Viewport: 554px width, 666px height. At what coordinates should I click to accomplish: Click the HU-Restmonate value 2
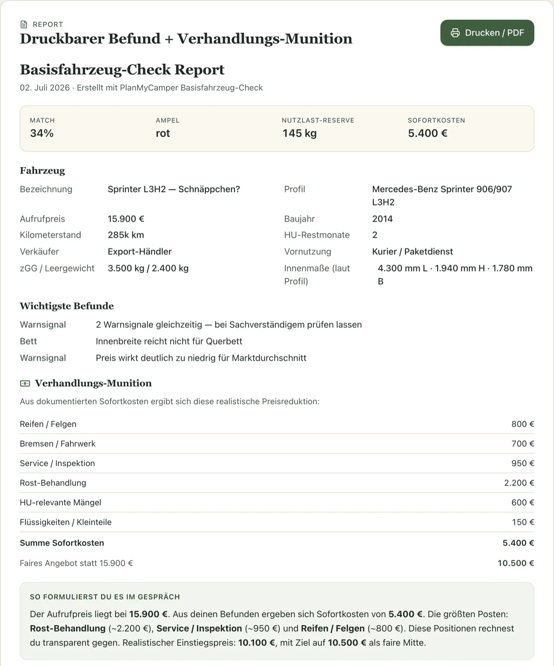point(375,235)
